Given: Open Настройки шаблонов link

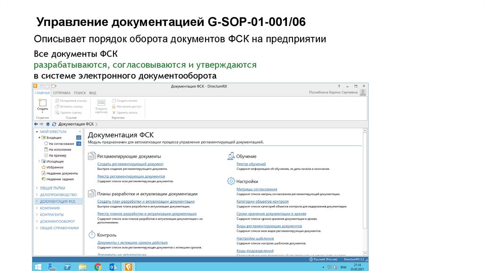Looking at the screenshot, I should click(x=255, y=238).
